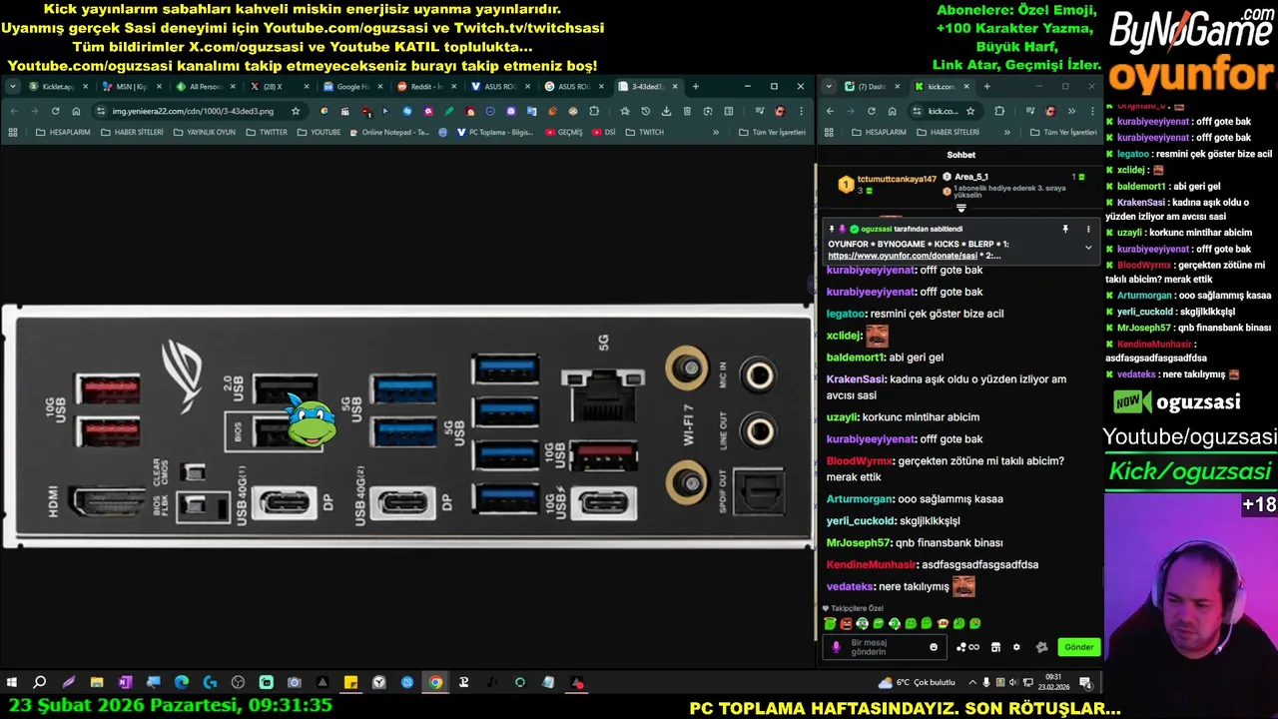Open emoji picker in message box

[934, 647]
